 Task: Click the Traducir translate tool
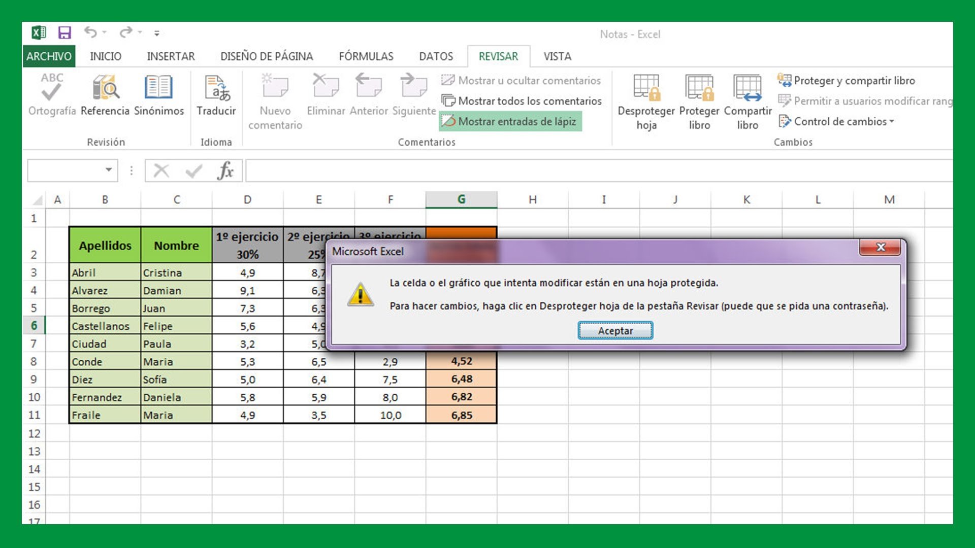[216, 94]
